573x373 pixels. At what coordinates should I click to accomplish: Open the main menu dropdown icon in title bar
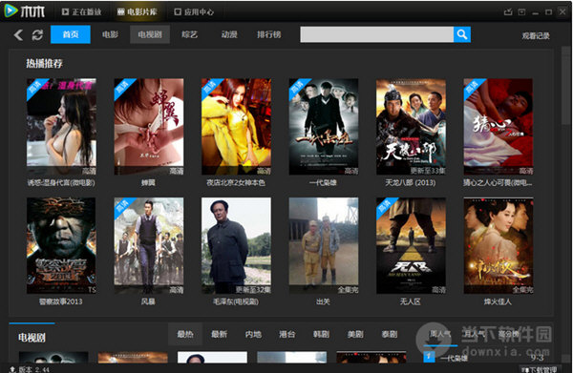pyautogui.click(x=521, y=12)
